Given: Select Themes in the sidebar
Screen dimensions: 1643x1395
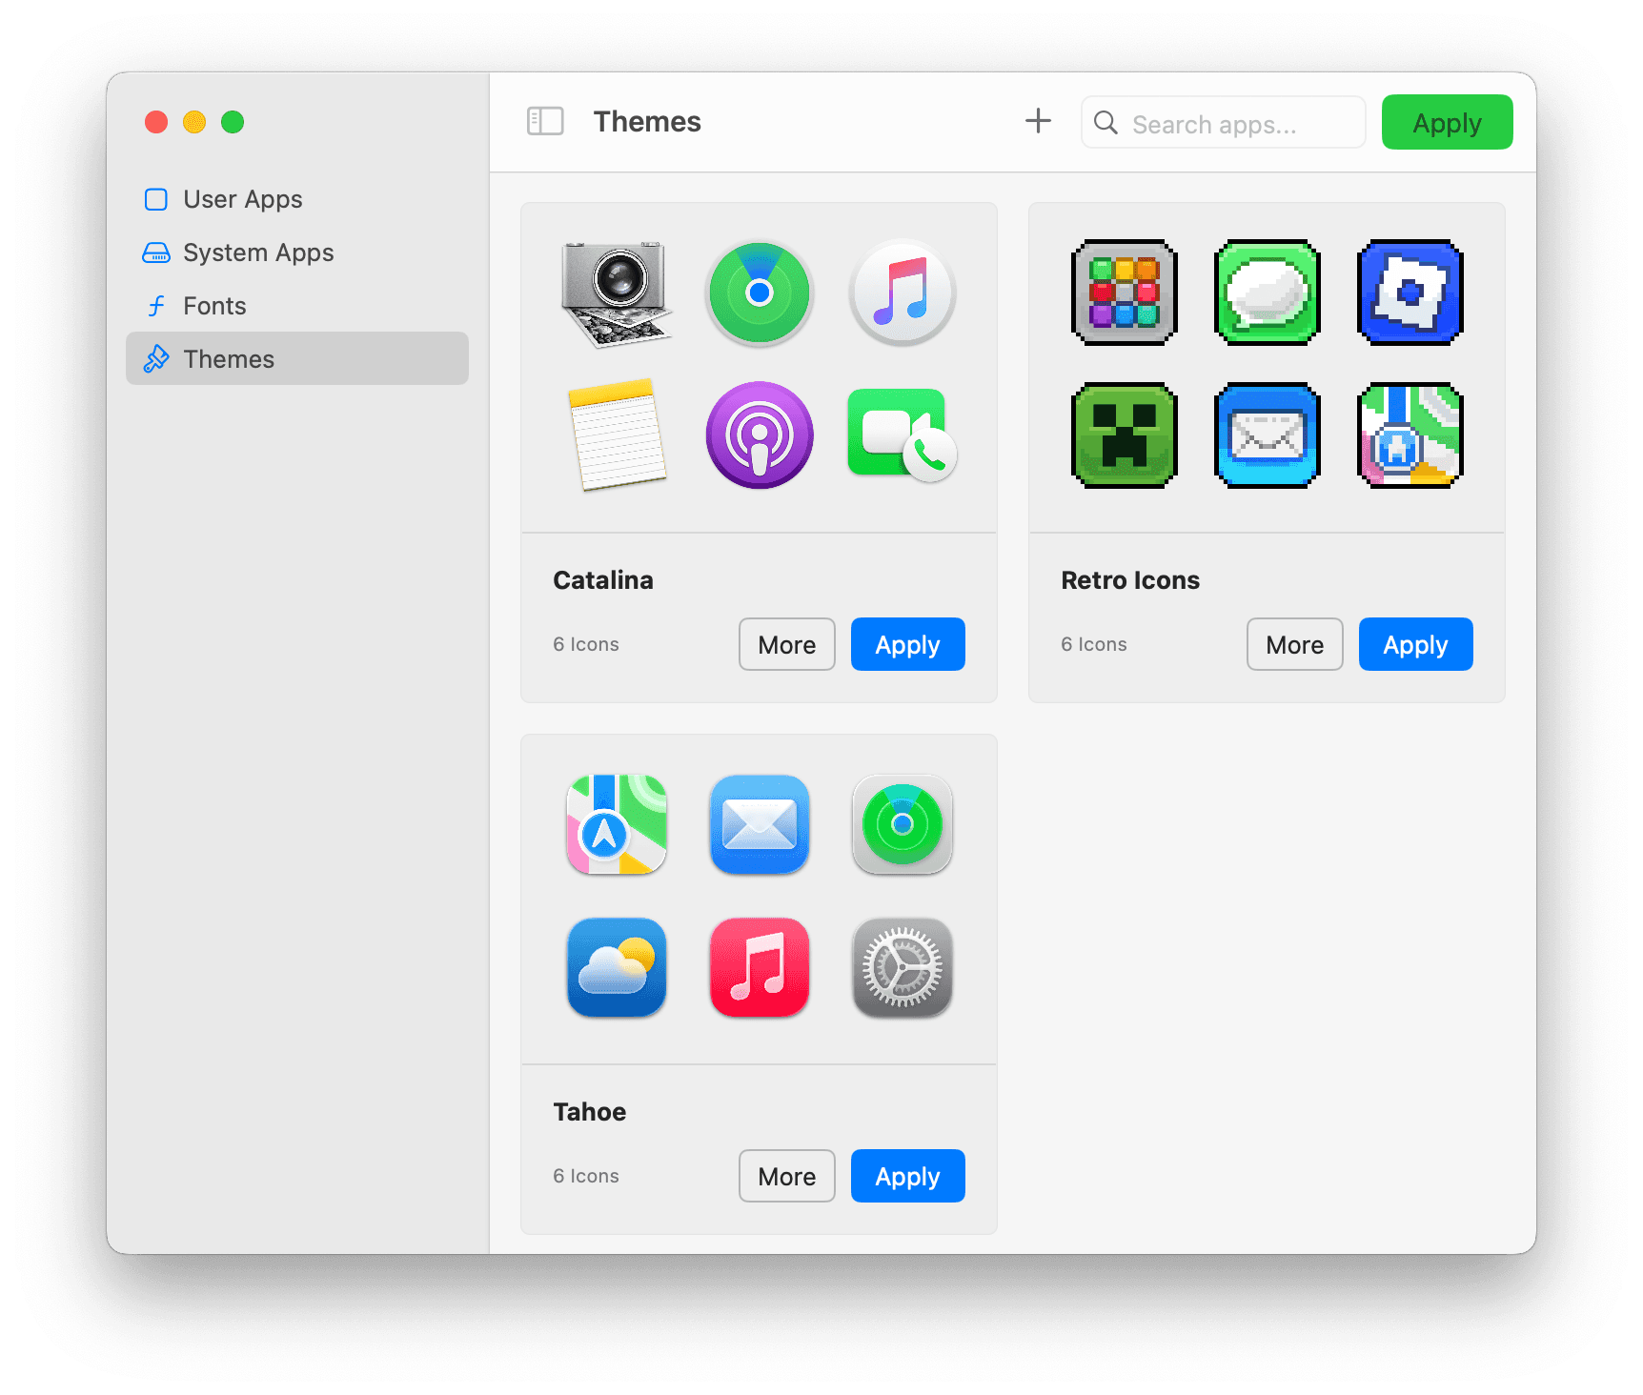Looking at the screenshot, I should (x=297, y=358).
